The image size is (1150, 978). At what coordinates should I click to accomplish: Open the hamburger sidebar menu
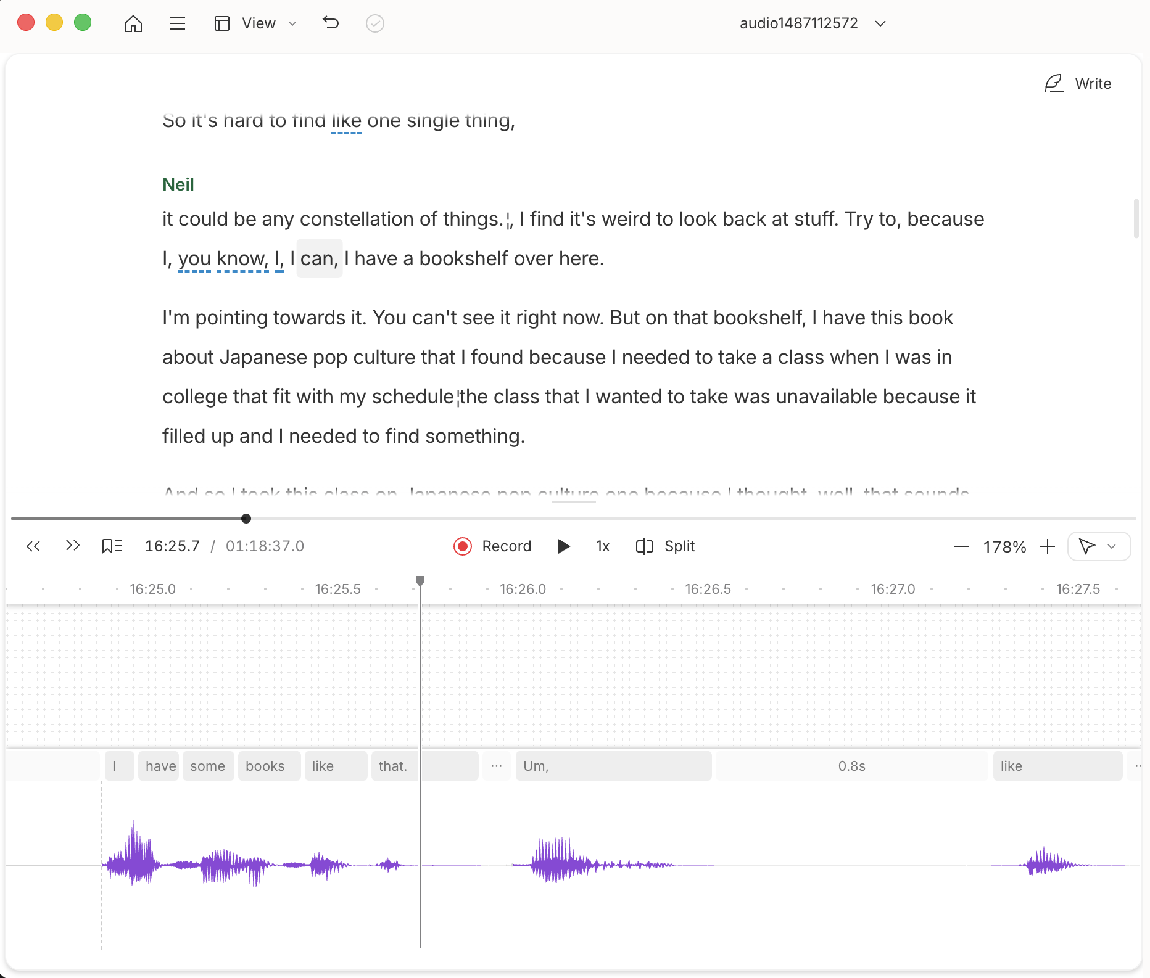(178, 23)
